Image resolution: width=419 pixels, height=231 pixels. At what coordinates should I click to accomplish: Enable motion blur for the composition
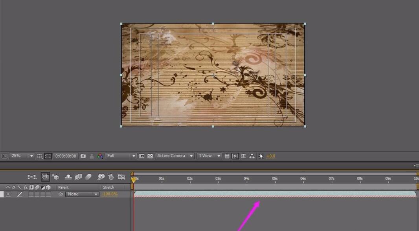point(88,177)
